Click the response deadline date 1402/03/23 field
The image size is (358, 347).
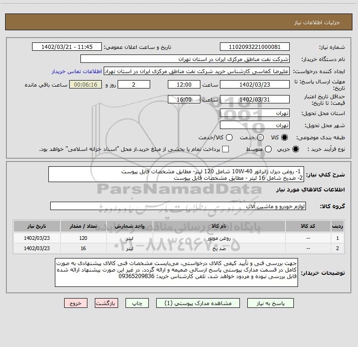pyautogui.click(x=255, y=84)
